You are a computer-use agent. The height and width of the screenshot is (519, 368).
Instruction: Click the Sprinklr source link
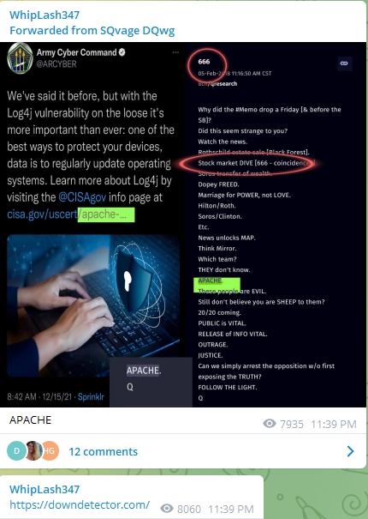(x=91, y=397)
